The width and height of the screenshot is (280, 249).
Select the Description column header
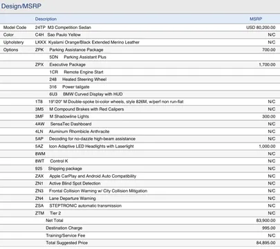pyautogui.click(x=46, y=19)
